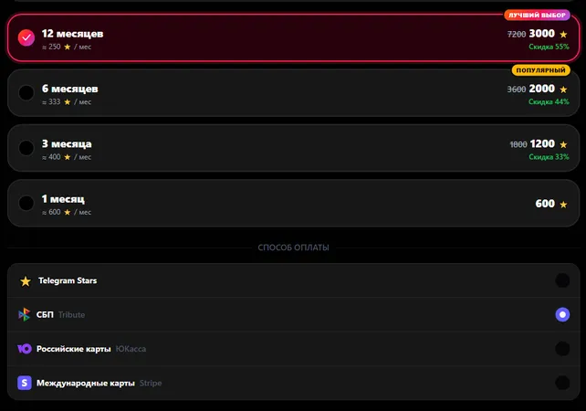This screenshot has width=586, height=411.
Task: Choose Российские карты payment radio button
Action: [x=562, y=349]
